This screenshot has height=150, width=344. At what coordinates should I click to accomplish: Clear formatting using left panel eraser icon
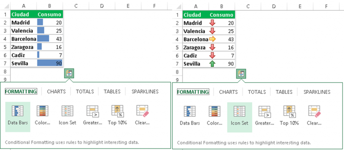click(x=142, y=117)
